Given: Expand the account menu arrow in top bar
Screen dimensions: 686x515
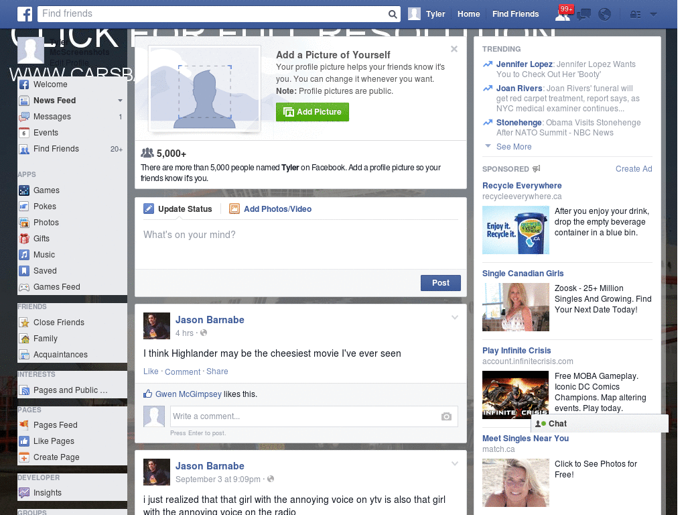Looking at the screenshot, I should pos(653,15).
